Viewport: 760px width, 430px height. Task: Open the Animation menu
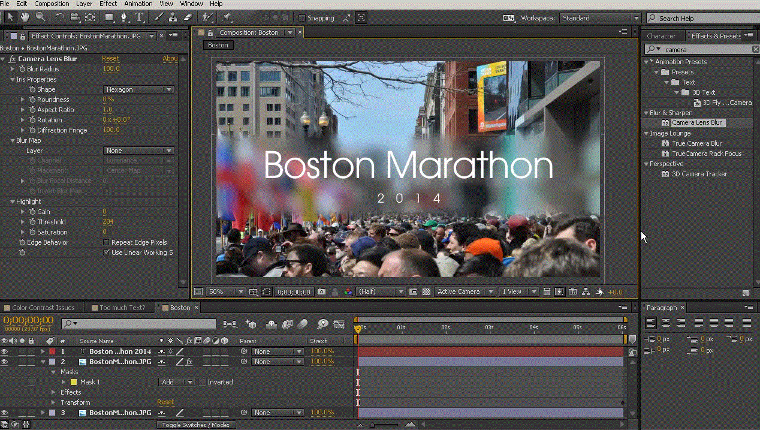tap(138, 4)
